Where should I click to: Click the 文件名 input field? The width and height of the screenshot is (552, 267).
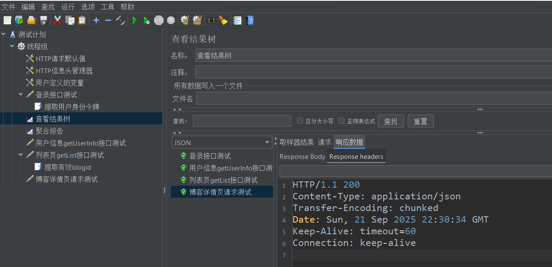(374, 99)
